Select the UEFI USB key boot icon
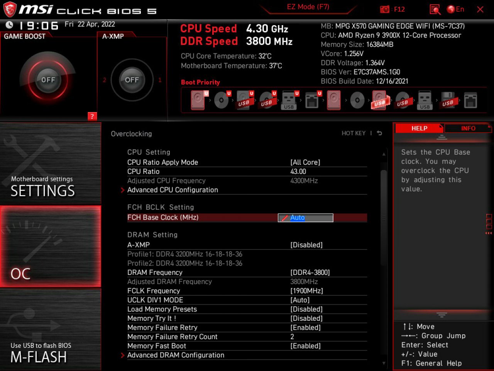Screen dimensions: 494x371 [x=290, y=100]
